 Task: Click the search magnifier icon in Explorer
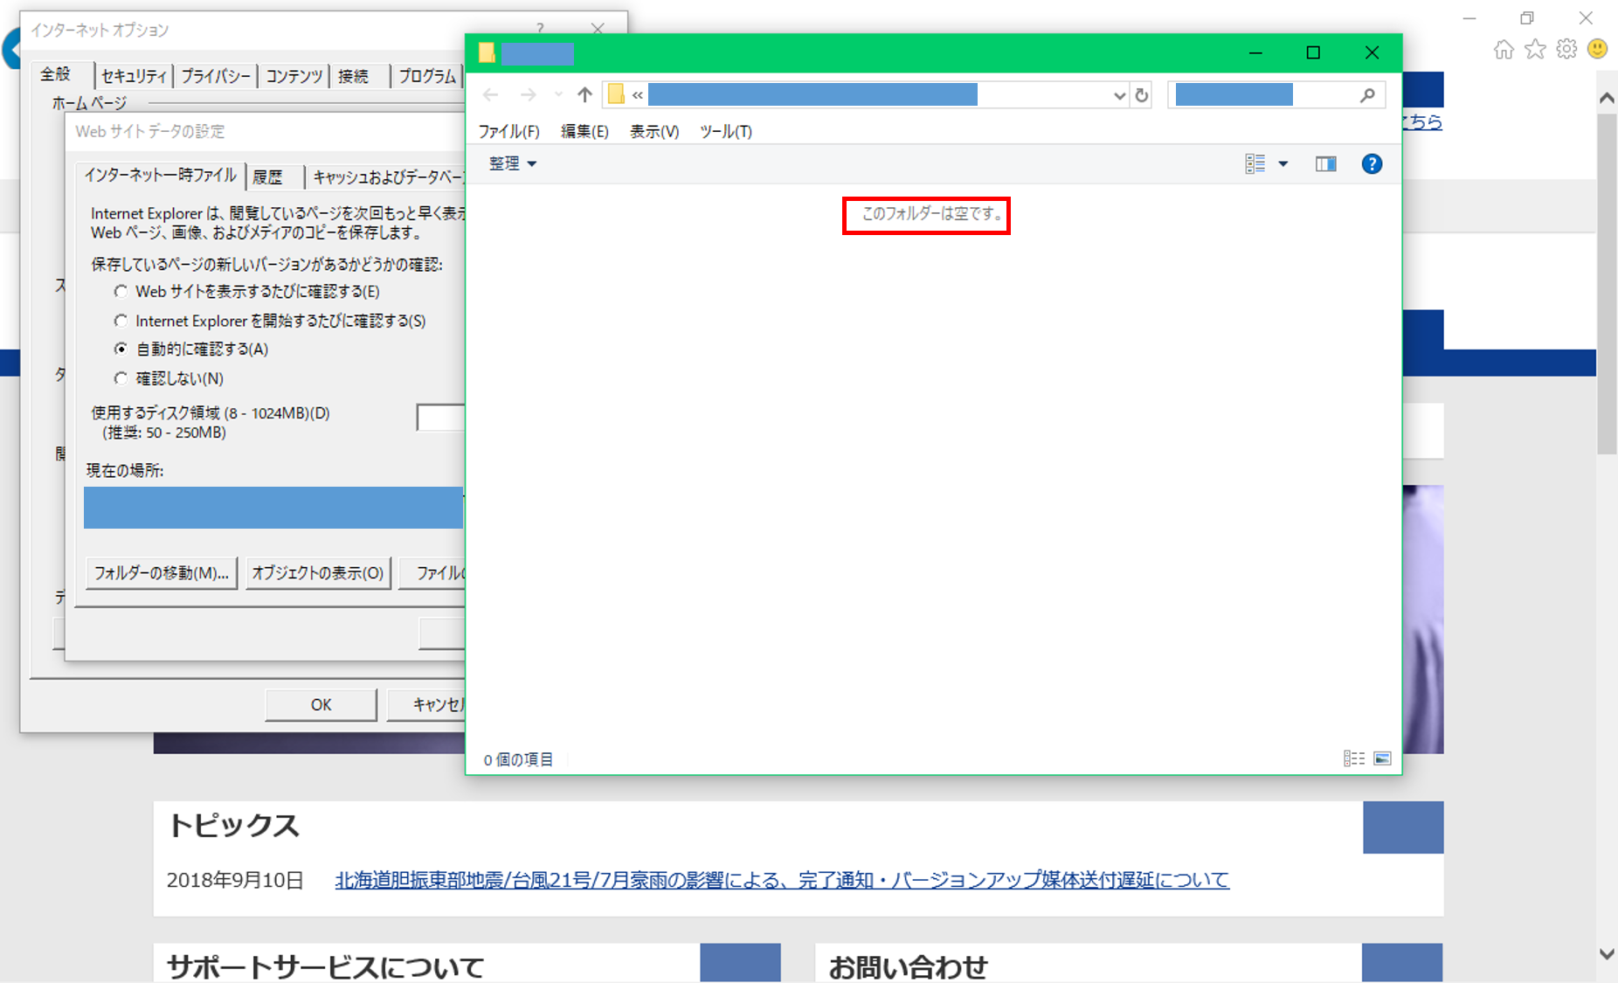pyautogui.click(x=1367, y=95)
